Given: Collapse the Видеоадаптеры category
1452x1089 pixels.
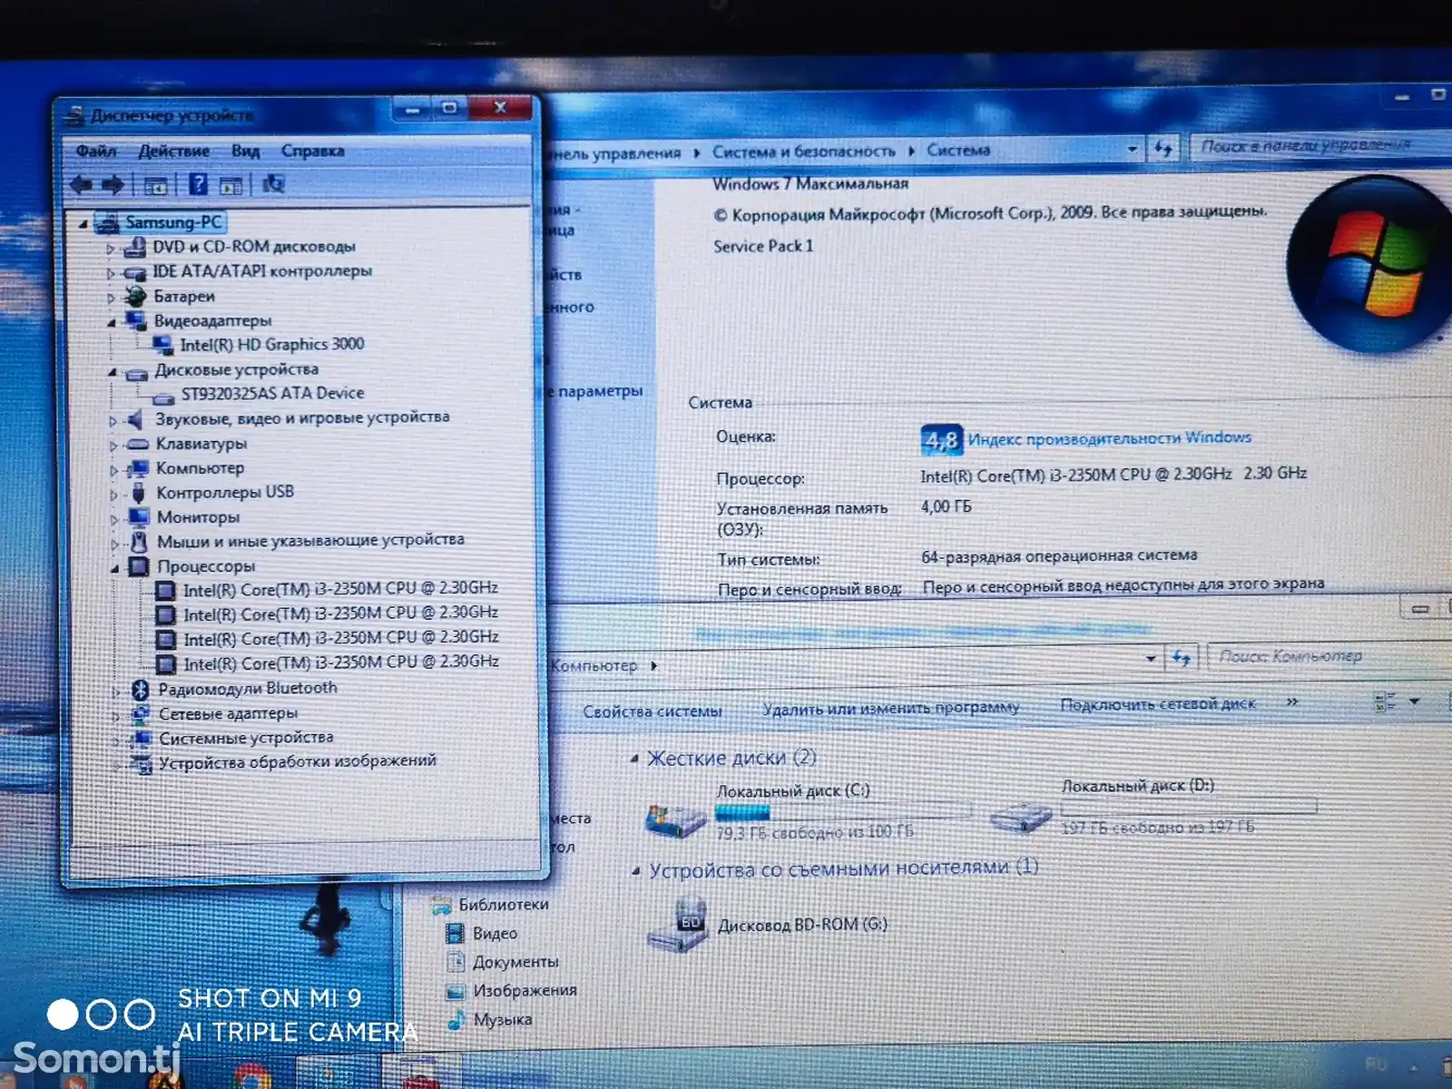Looking at the screenshot, I should (x=112, y=321).
